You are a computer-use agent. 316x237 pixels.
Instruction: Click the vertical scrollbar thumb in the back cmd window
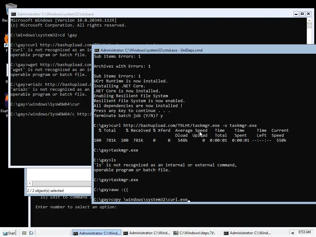point(309,25)
